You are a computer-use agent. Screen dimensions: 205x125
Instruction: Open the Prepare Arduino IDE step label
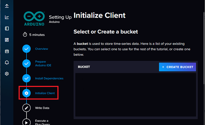[43, 64]
